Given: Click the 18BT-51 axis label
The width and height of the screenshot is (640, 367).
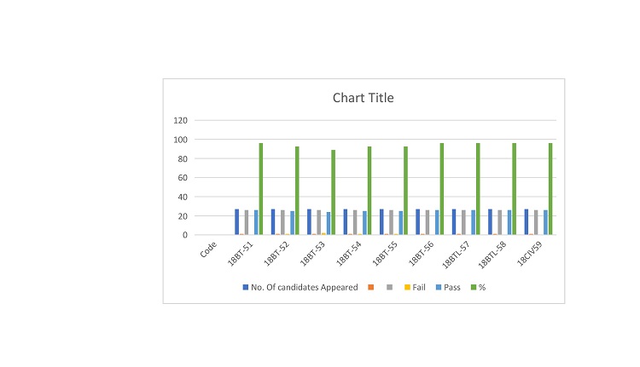Looking at the screenshot, I should click(240, 254).
